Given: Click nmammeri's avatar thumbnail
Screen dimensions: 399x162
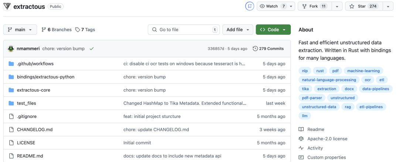Looking at the screenshot, I should pyautogui.click(x=11, y=48).
